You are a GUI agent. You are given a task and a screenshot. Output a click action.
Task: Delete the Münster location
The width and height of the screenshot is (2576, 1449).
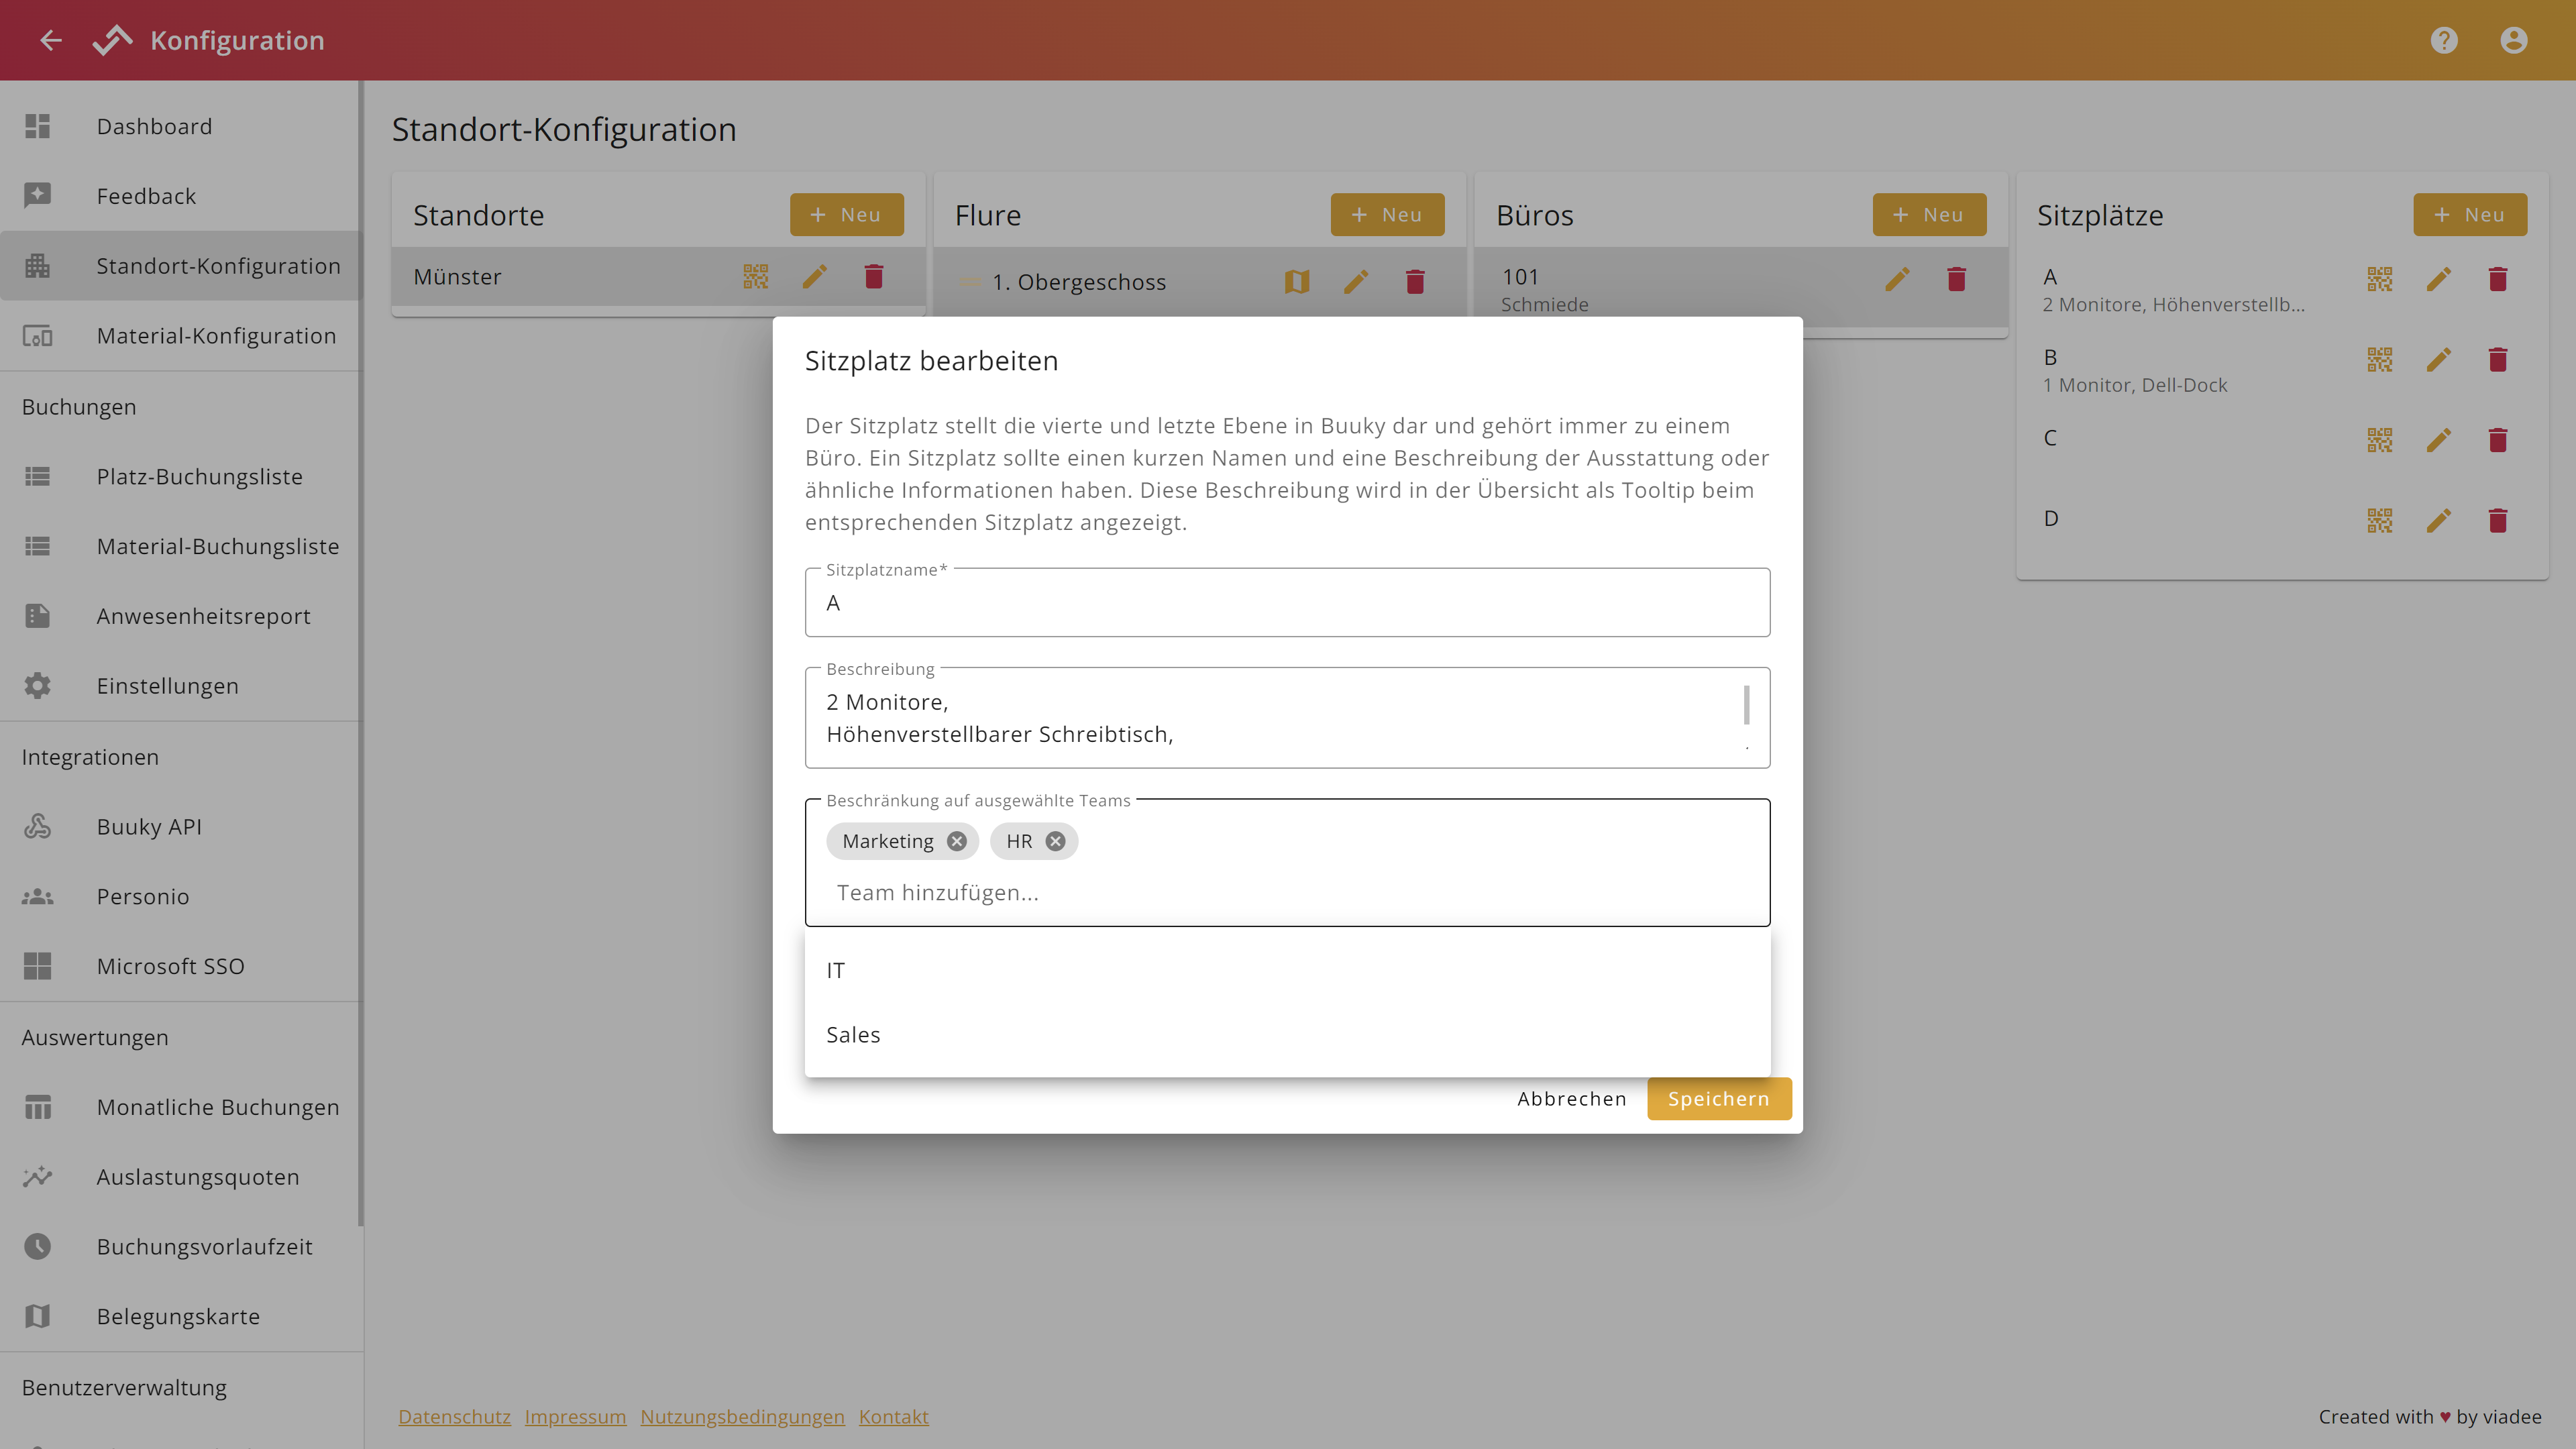[874, 276]
